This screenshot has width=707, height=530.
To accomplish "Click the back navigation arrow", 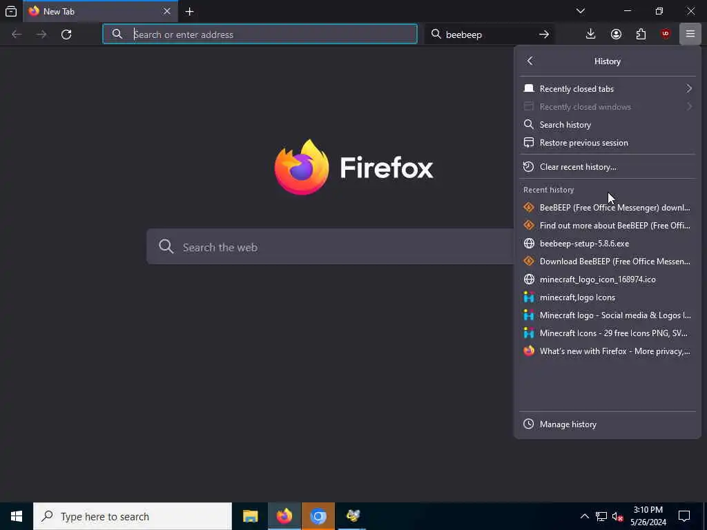I will [x=17, y=35].
